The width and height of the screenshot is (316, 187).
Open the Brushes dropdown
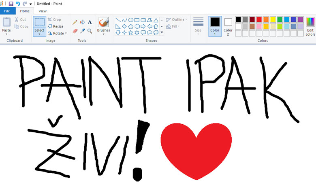103,34
